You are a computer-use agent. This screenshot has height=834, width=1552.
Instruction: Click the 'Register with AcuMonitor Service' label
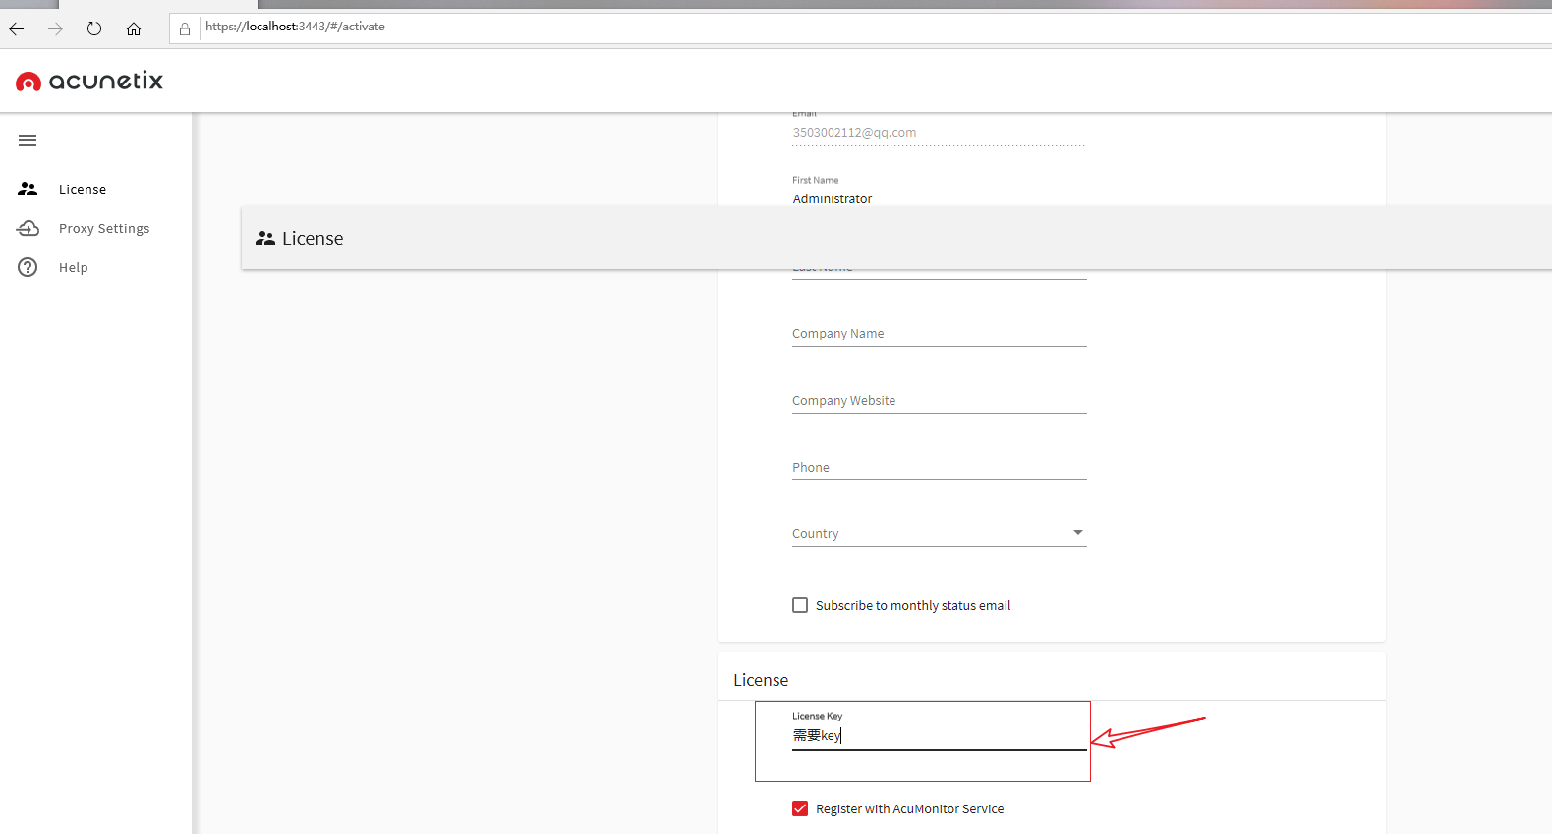[910, 809]
